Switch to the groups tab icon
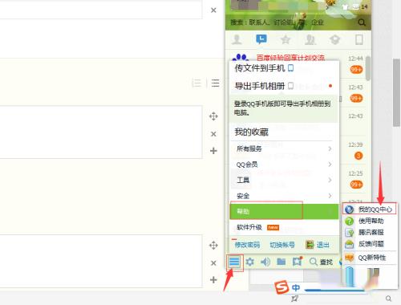Screen dimensions: 401x305 coord(310,40)
